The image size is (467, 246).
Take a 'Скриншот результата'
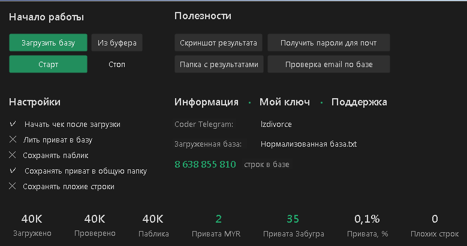click(219, 43)
